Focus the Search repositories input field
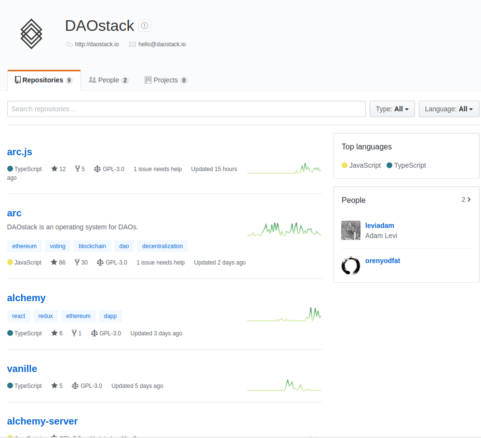The width and height of the screenshot is (481, 438). (187, 109)
